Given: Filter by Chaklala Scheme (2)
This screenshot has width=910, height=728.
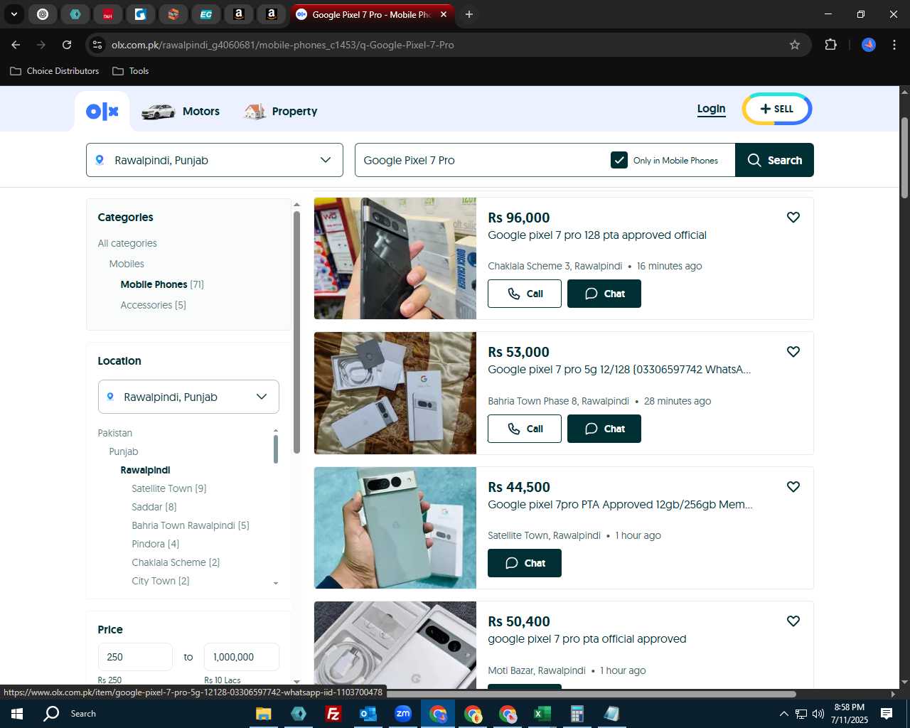Looking at the screenshot, I should (x=176, y=562).
